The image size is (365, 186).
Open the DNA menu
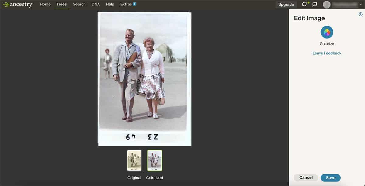(x=96, y=4)
